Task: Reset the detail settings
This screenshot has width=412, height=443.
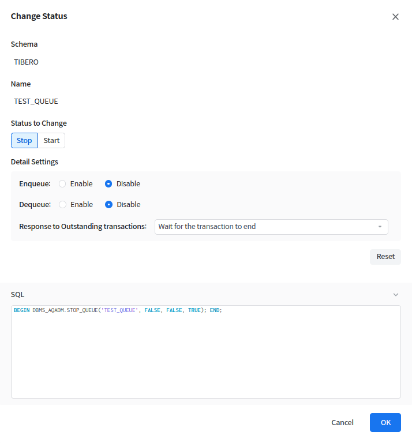Action: pos(385,257)
